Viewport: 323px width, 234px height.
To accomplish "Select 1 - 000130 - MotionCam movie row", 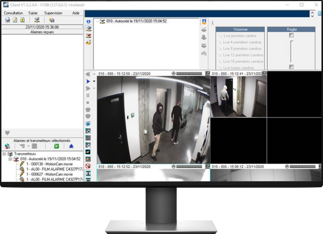I will coord(49,164).
